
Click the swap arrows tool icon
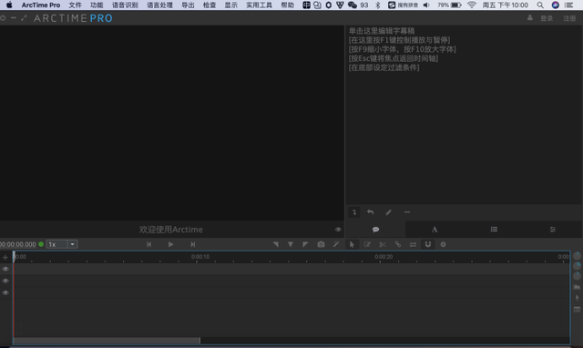413,244
